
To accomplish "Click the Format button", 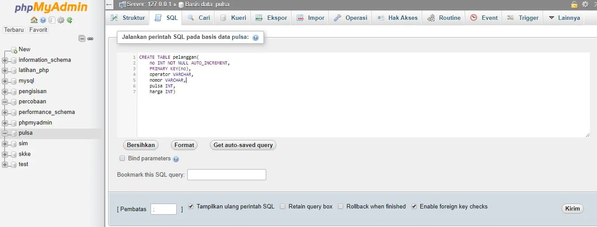I will point(184,145).
